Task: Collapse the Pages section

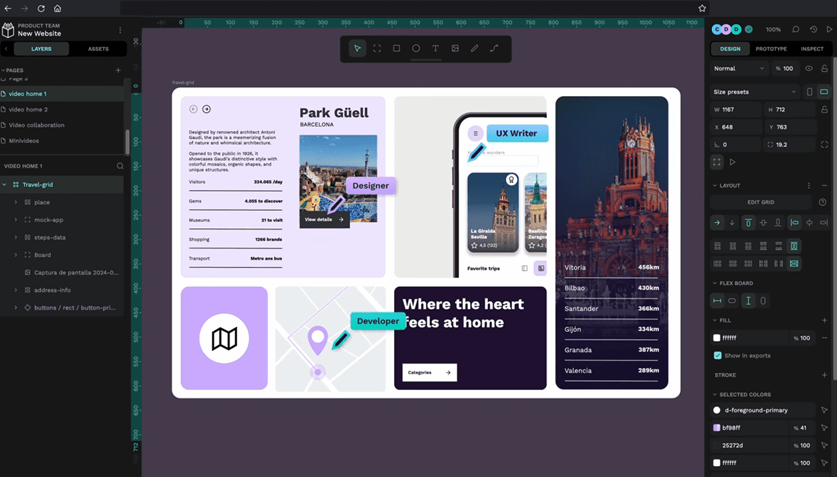Action: [x=3, y=70]
